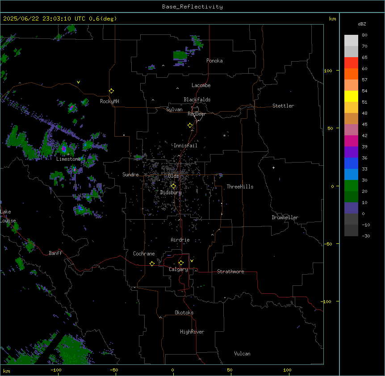385x376 pixels.
Task: Click the Okotoks label
Action: pyautogui.click(x=184, y=313)
